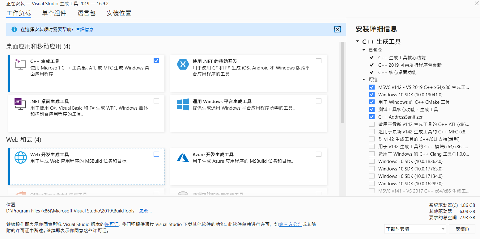Collapse the 可选 section

click(364, 79)
